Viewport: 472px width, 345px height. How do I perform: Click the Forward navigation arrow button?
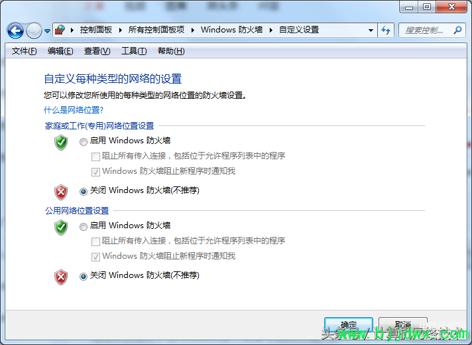34,31
